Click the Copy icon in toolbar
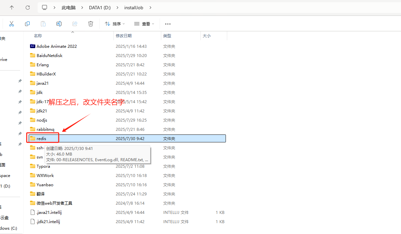This screenshot has height=234, width=401. (27, 24)
